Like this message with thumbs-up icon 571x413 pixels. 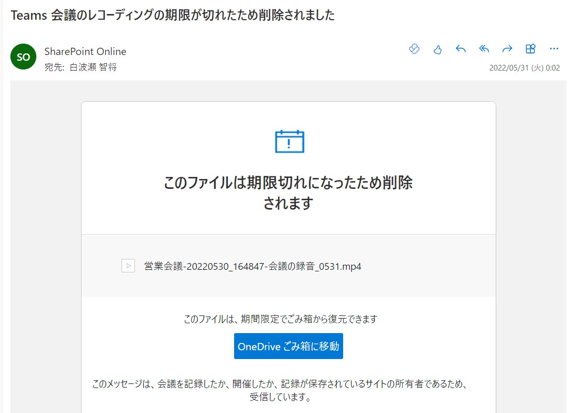(438, 49)
